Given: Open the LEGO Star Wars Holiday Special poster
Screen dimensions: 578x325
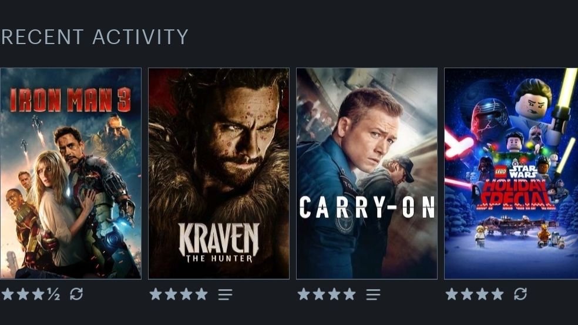Looking at the screenshot, I should 511,173.
